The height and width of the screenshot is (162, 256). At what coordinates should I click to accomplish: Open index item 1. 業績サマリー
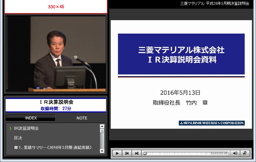click(52, 148)
